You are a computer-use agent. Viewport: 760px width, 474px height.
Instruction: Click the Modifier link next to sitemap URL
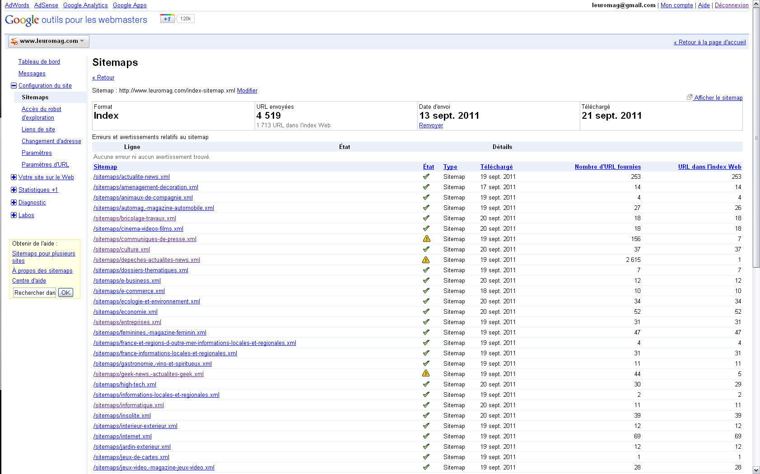[247, 90]
